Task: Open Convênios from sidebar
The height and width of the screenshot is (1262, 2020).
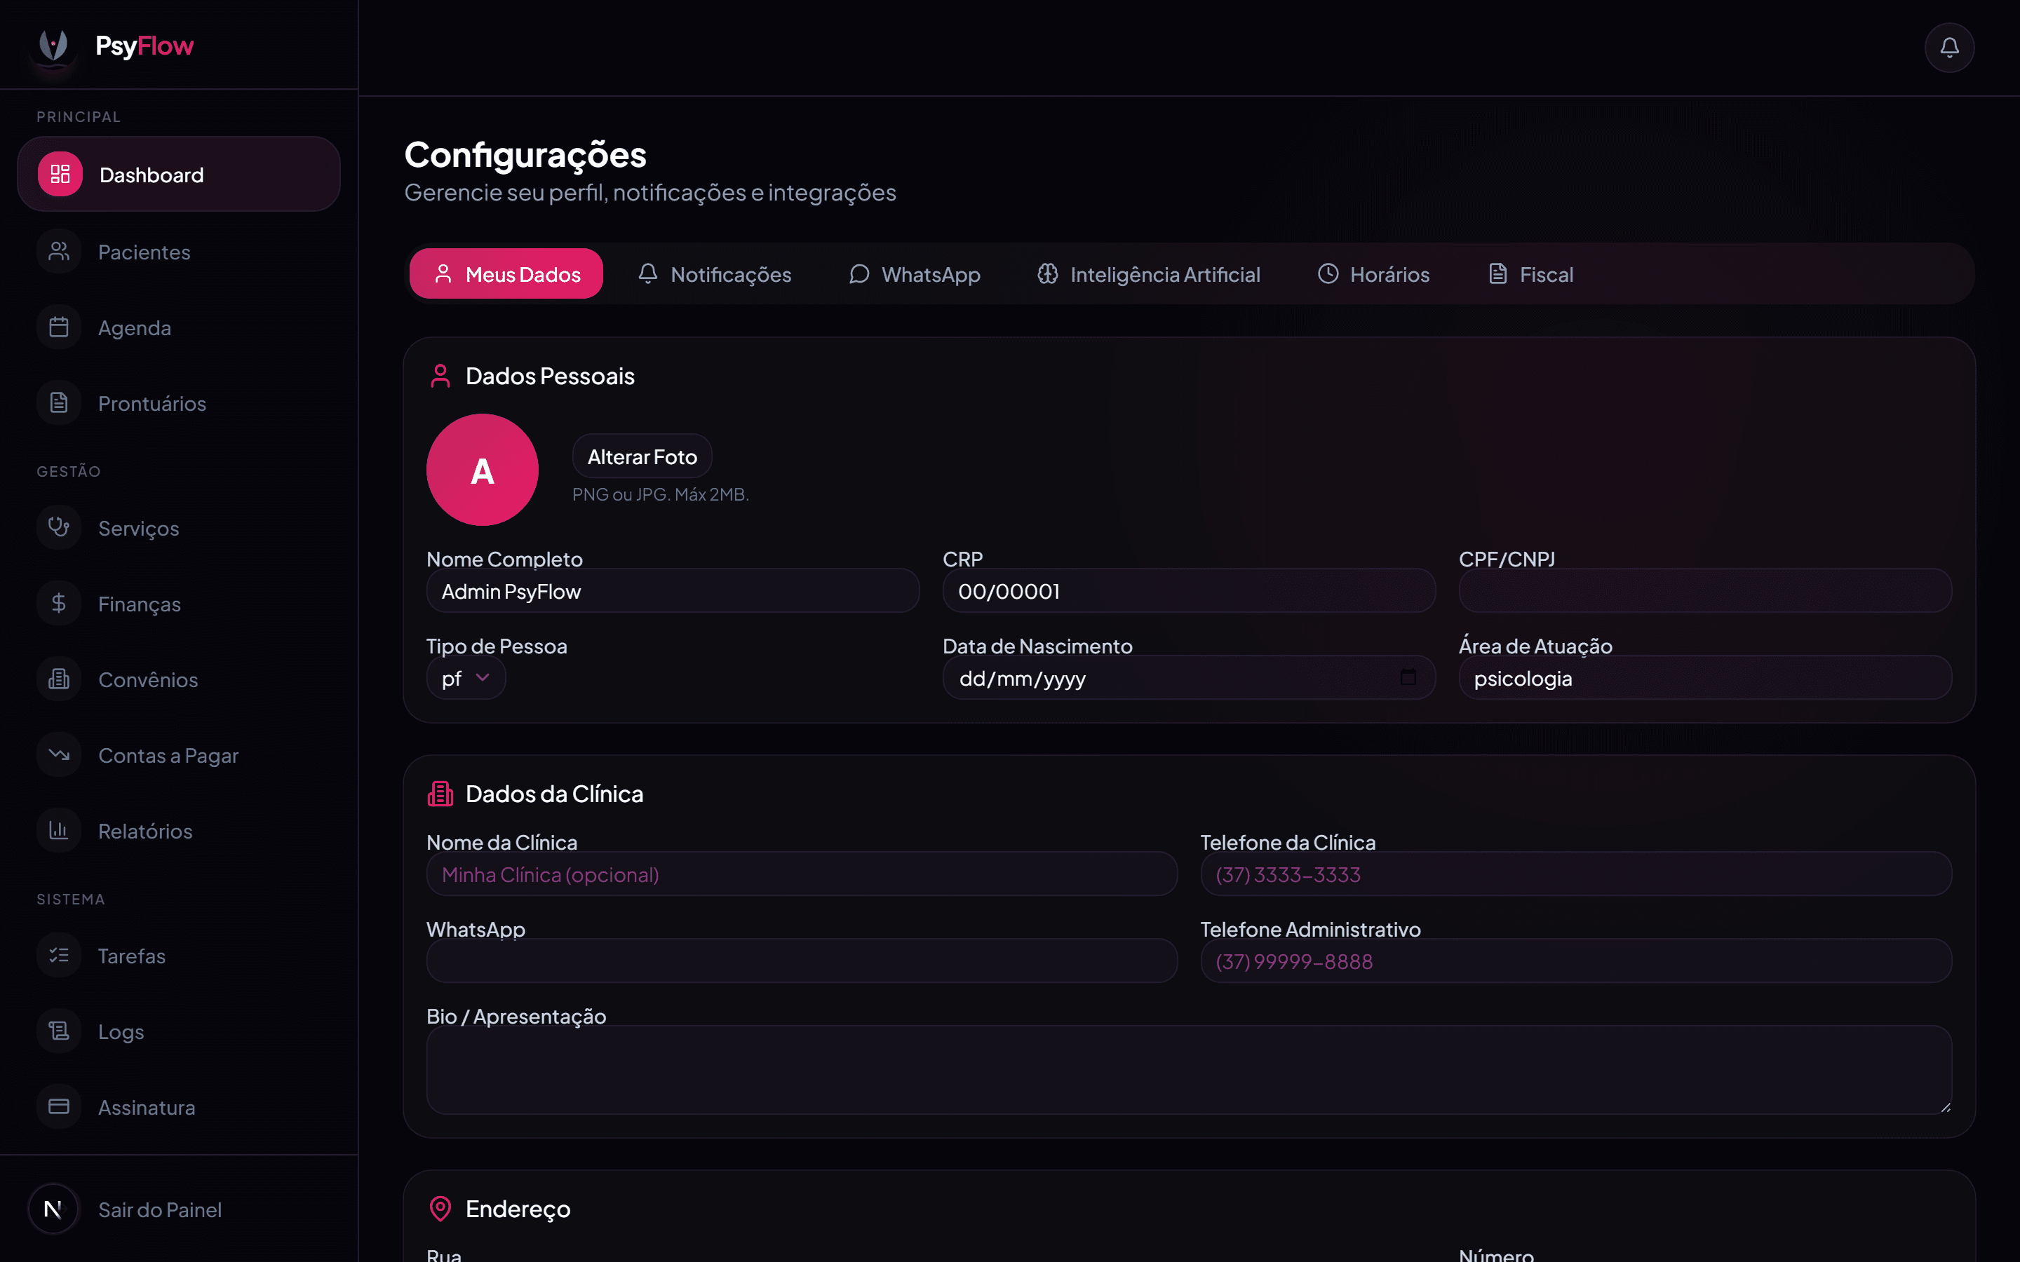Action: tap(179, 679)
